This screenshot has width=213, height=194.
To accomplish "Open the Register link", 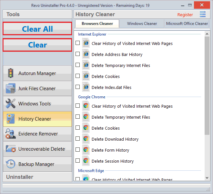I will coord(185,15).
